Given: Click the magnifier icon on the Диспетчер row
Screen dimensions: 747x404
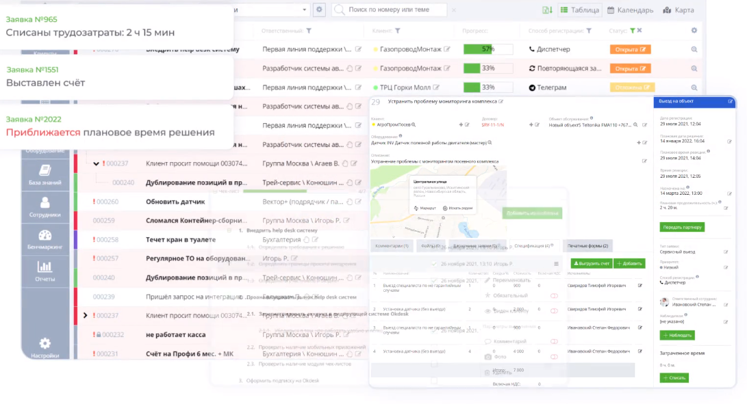Looking at the screenshot, I should (694, 49).
